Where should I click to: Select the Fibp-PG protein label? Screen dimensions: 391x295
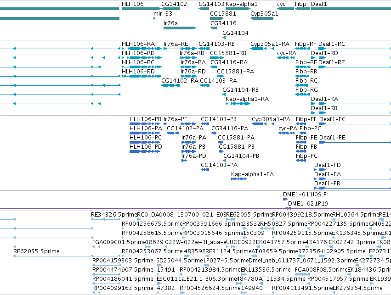(311, 128)
